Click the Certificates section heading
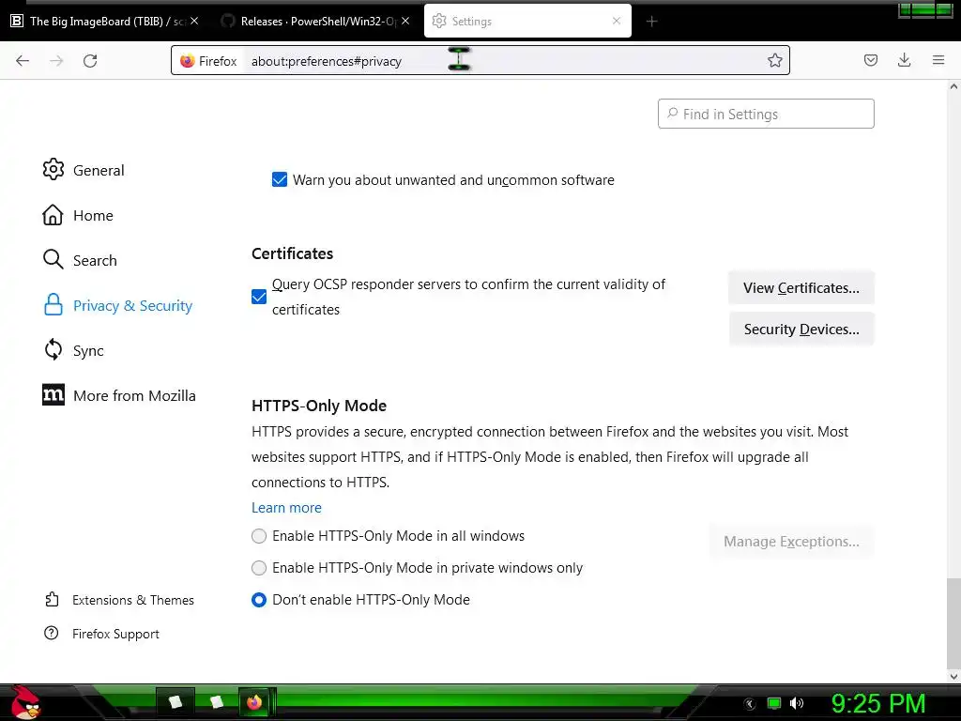 click(293, 253)
